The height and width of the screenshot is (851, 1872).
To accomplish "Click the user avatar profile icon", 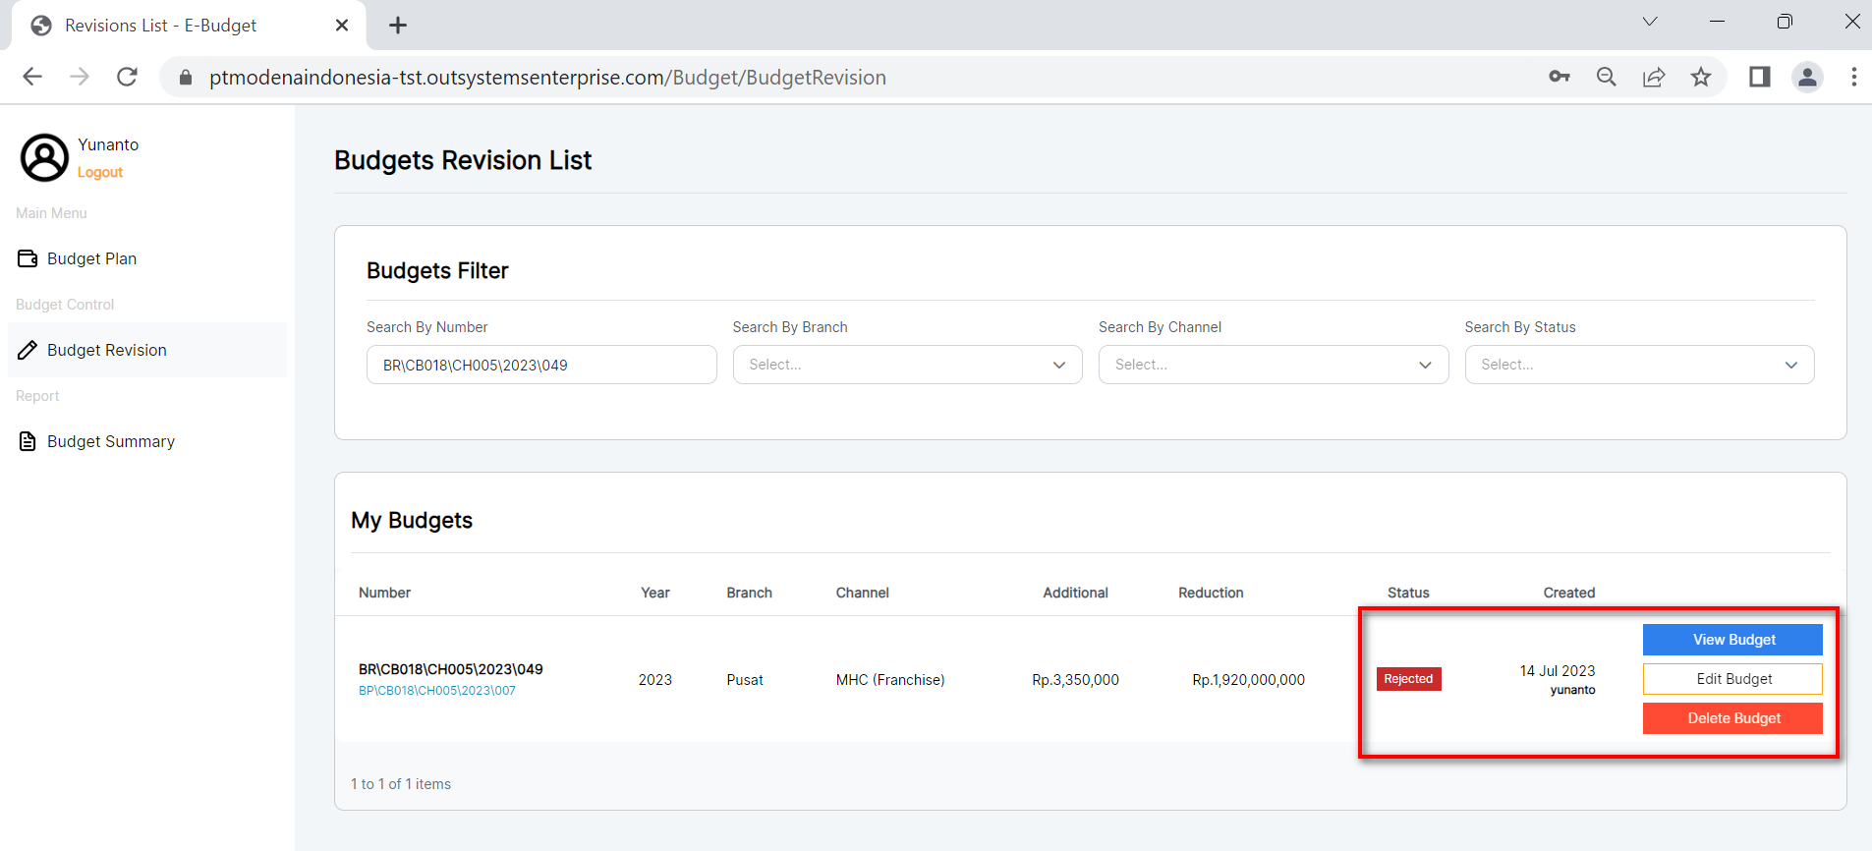I will click(x=44, y=157).
